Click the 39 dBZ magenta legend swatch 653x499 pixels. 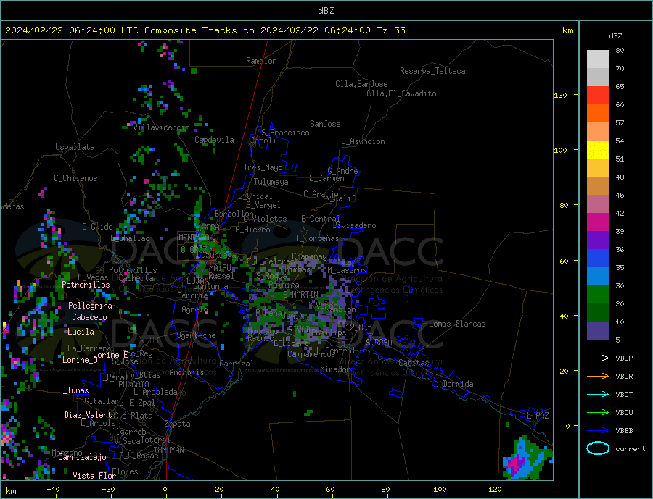click(x=598, y=222)
